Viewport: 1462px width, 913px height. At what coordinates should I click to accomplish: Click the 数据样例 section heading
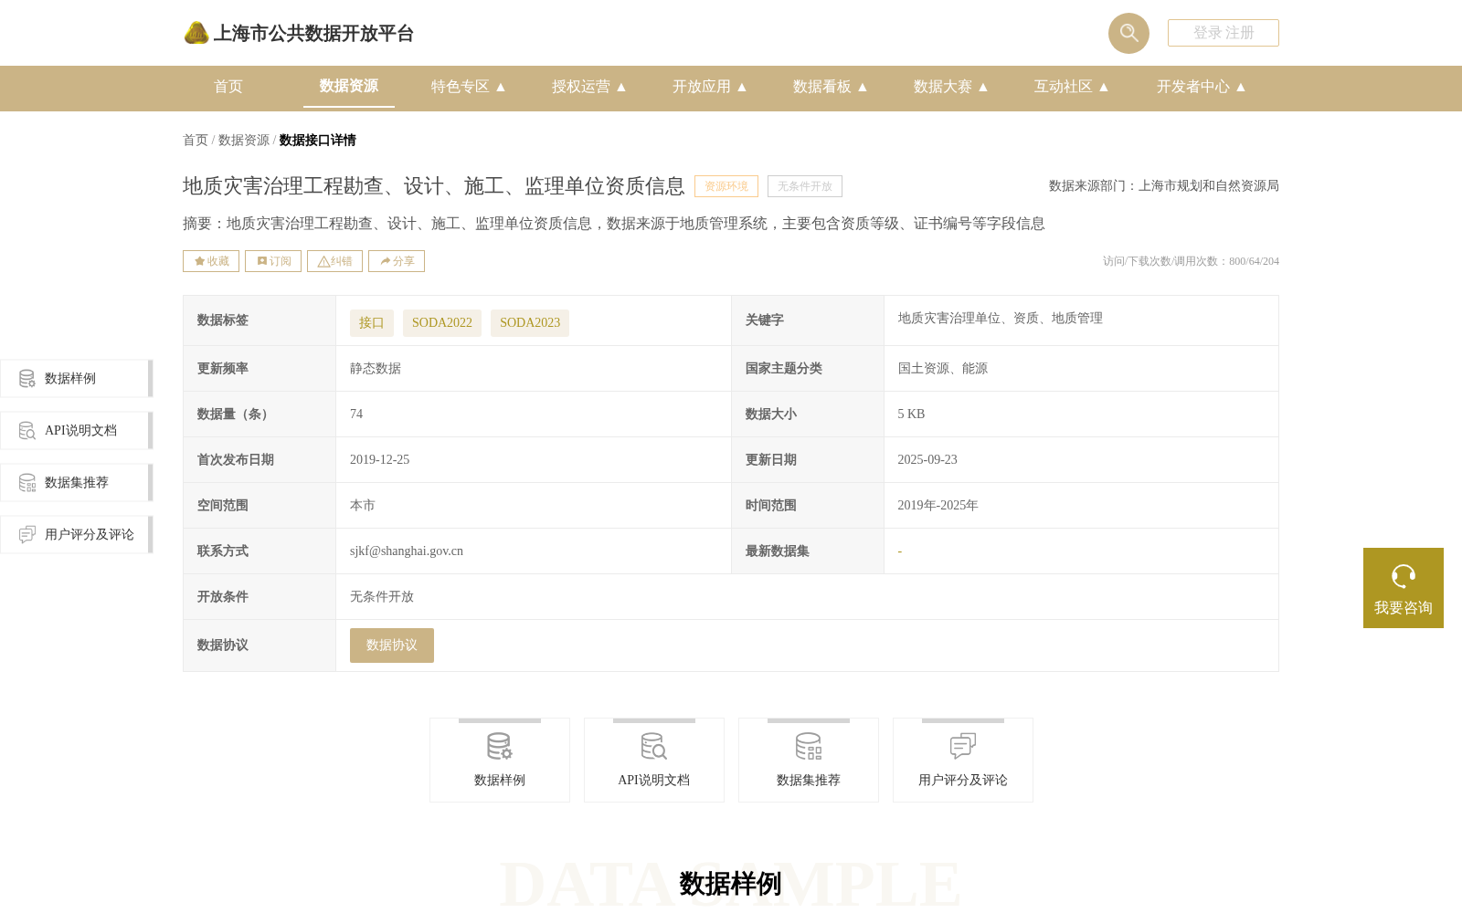(x=730, y=884)
